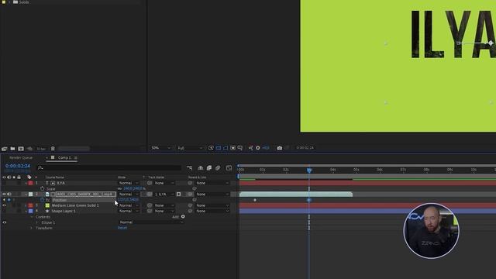The width and height of the screenshot is (496, 279).
Task: Expand Ellipse 1 shape group
Action: click(x=37, y=222)
